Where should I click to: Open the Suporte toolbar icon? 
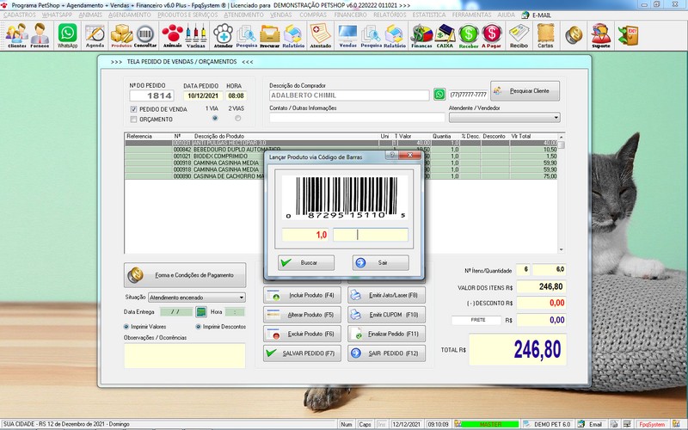pyautogui.click(x=600, y=35)
